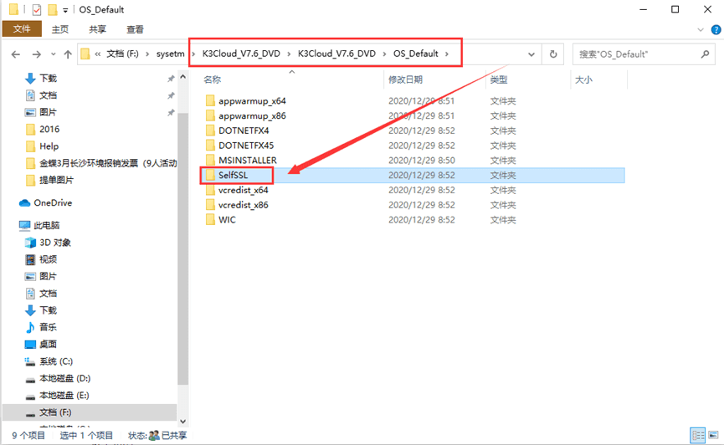Open the help question mark icon
This screenshot has width=724, height=445.
pos(716,30)
